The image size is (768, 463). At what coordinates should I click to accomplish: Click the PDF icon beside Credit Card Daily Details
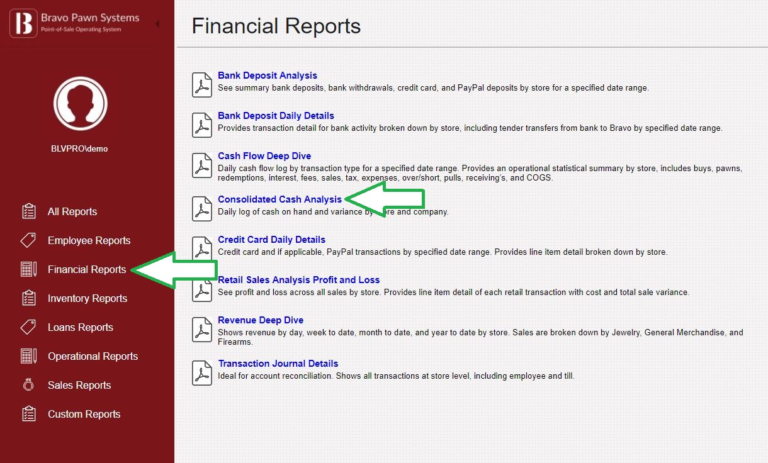pyautogui.click(x=201, y=249)
